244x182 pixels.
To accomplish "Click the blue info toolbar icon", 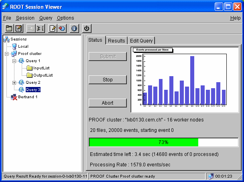I will tap(74, 28).
